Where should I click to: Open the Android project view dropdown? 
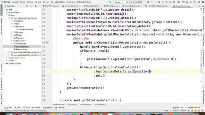(11, 6)
